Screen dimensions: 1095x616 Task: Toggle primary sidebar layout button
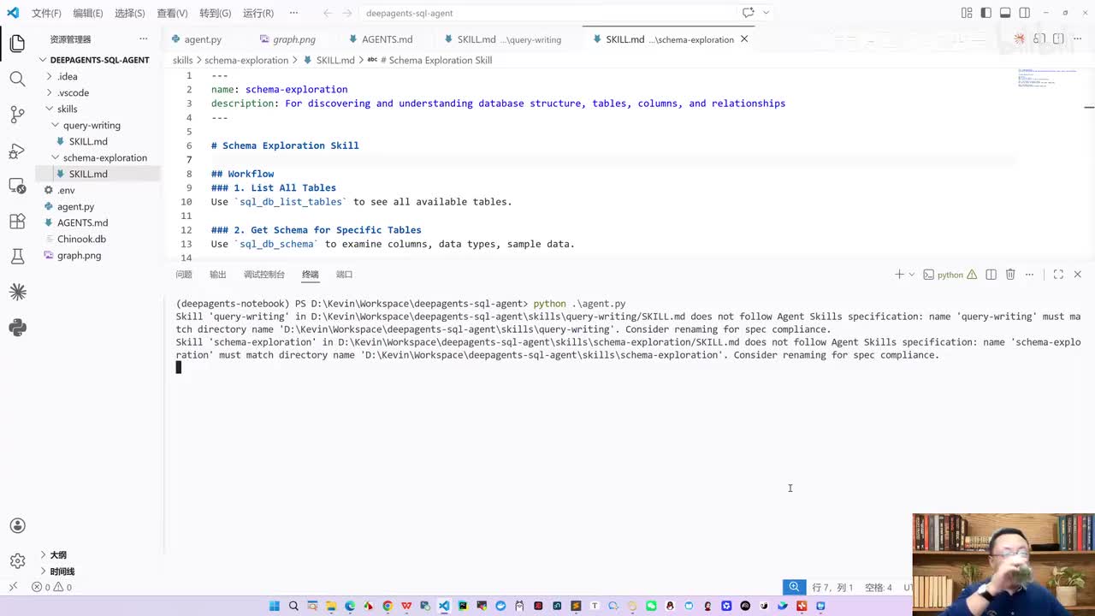(986, 13)
